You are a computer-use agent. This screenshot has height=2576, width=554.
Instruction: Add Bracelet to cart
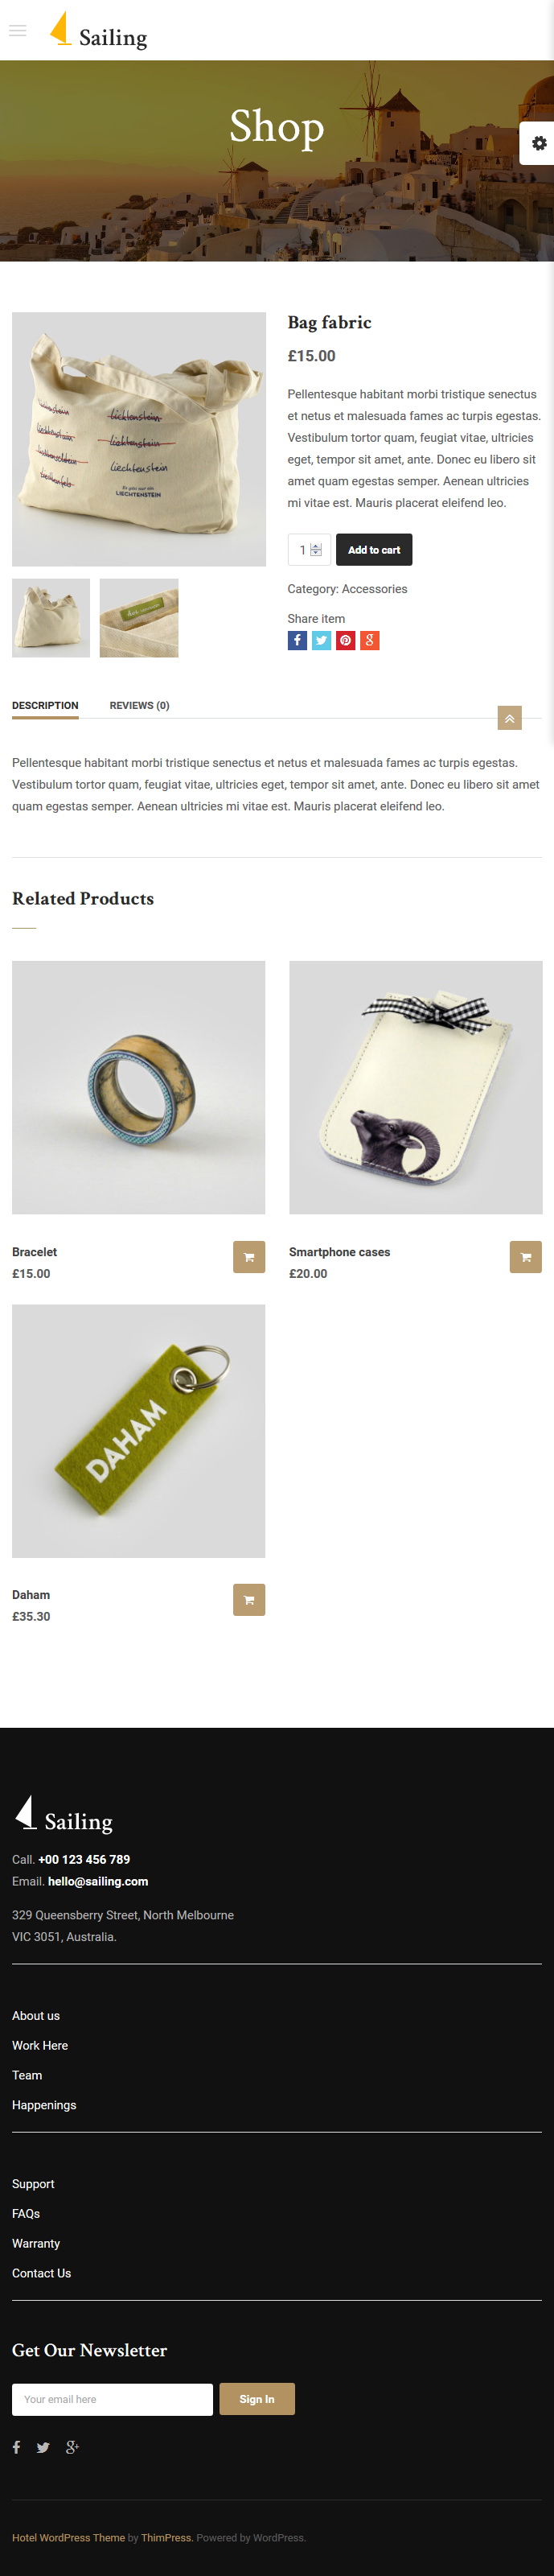click(x=249, y=1257)
